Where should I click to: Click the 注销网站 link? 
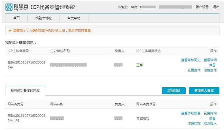point(194,123)
